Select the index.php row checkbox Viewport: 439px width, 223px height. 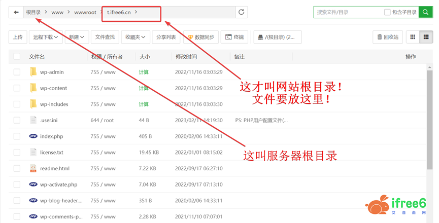point(17,136)
